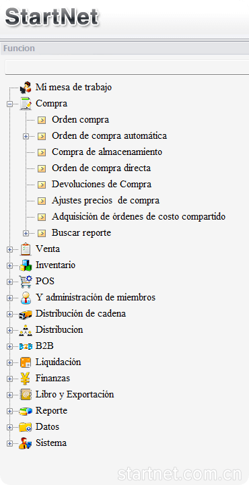The width and height of the screenshot is (249, 485).
Task: Expand Orden de compra automática node
Action: [26, 136]
